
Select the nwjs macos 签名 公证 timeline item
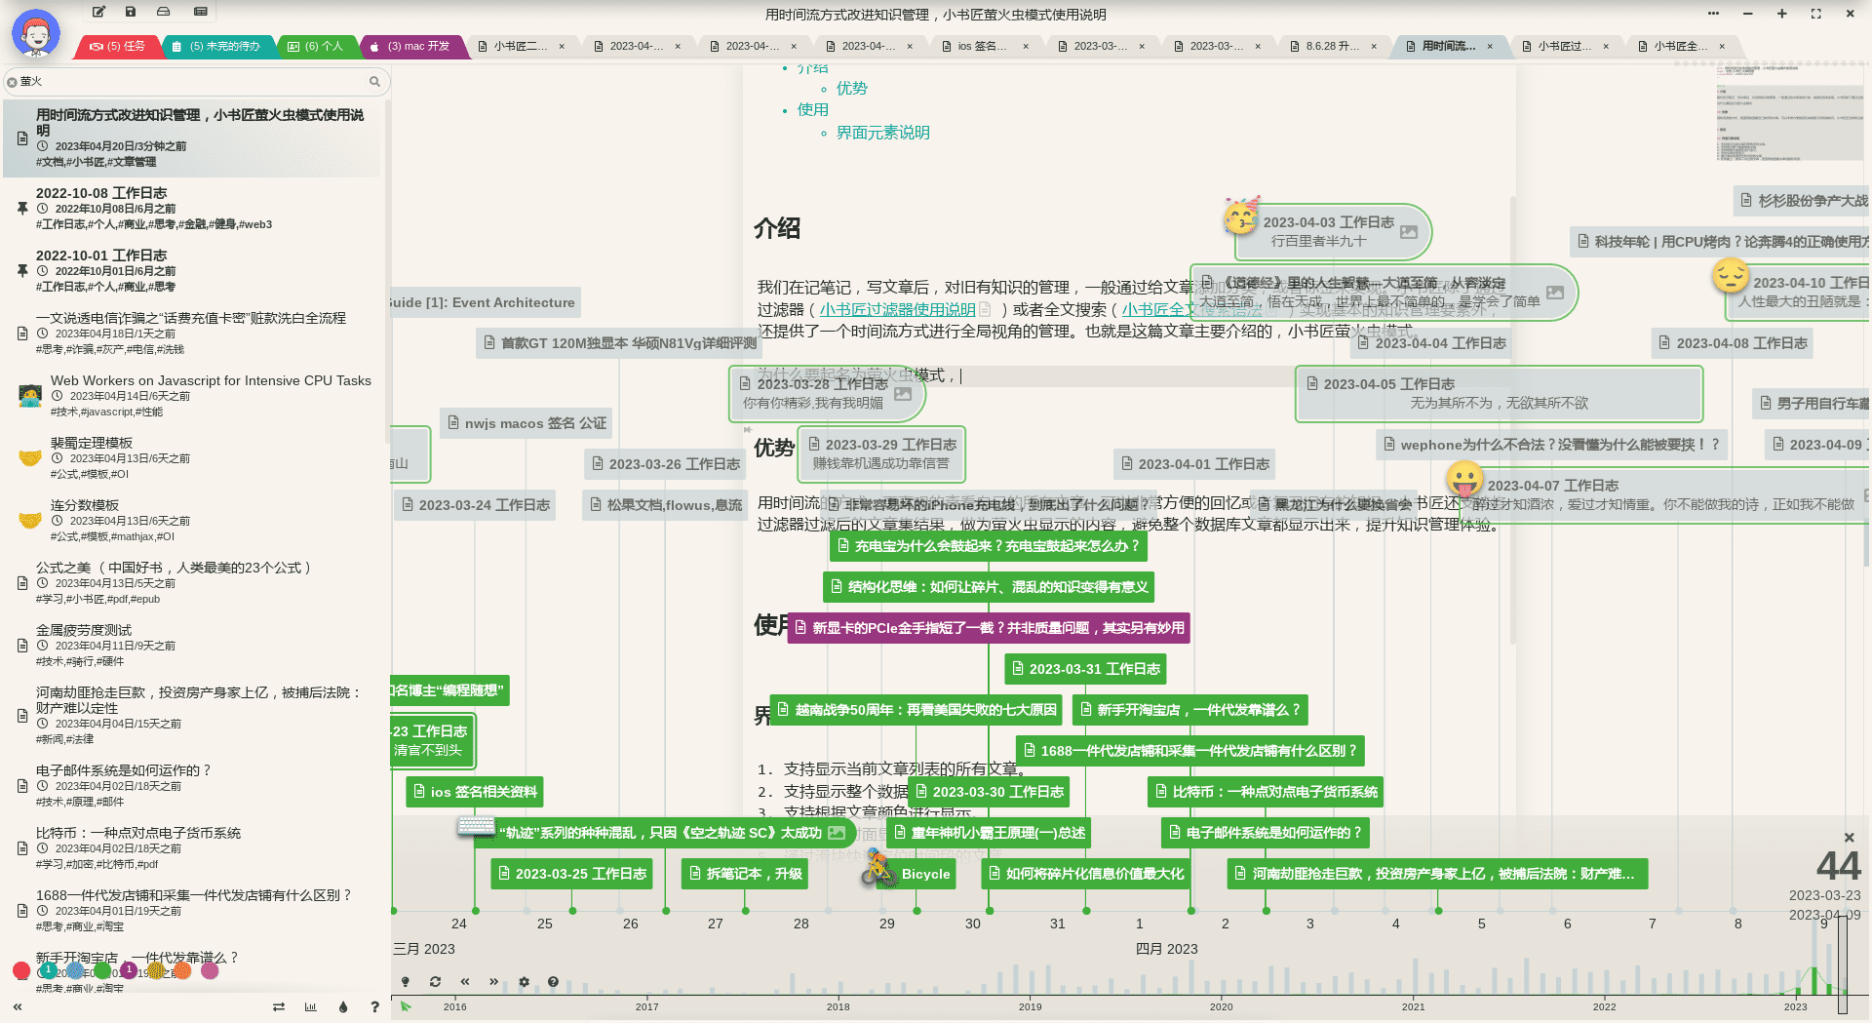tap(526, 423)
